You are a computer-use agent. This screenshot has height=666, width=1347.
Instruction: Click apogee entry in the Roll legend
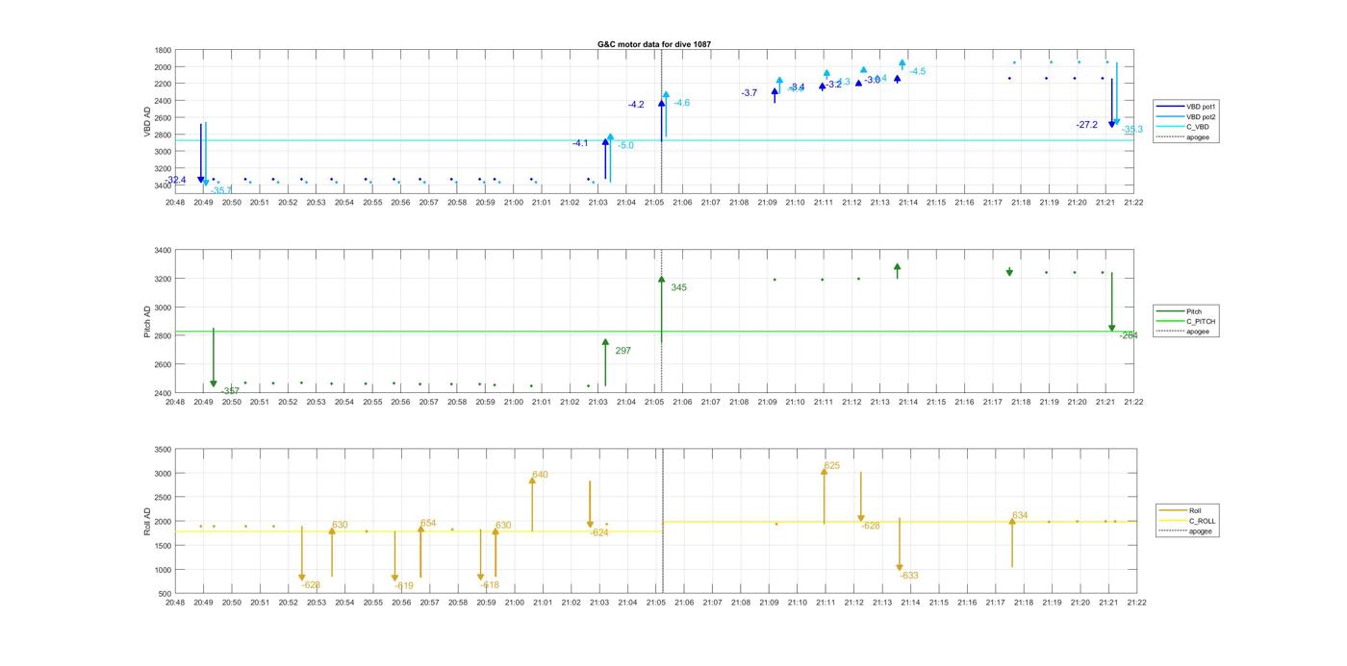(x=1186, y=531)
